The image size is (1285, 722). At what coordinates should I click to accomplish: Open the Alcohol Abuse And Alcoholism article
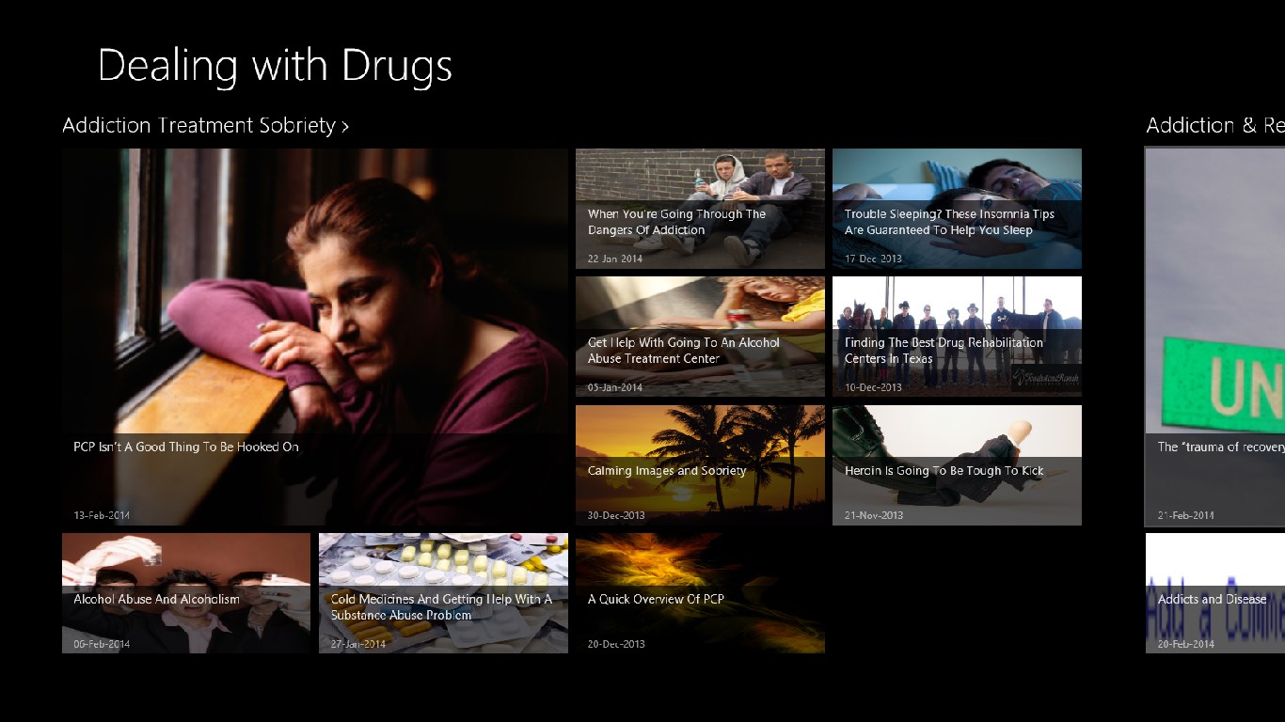pos(186,592)
